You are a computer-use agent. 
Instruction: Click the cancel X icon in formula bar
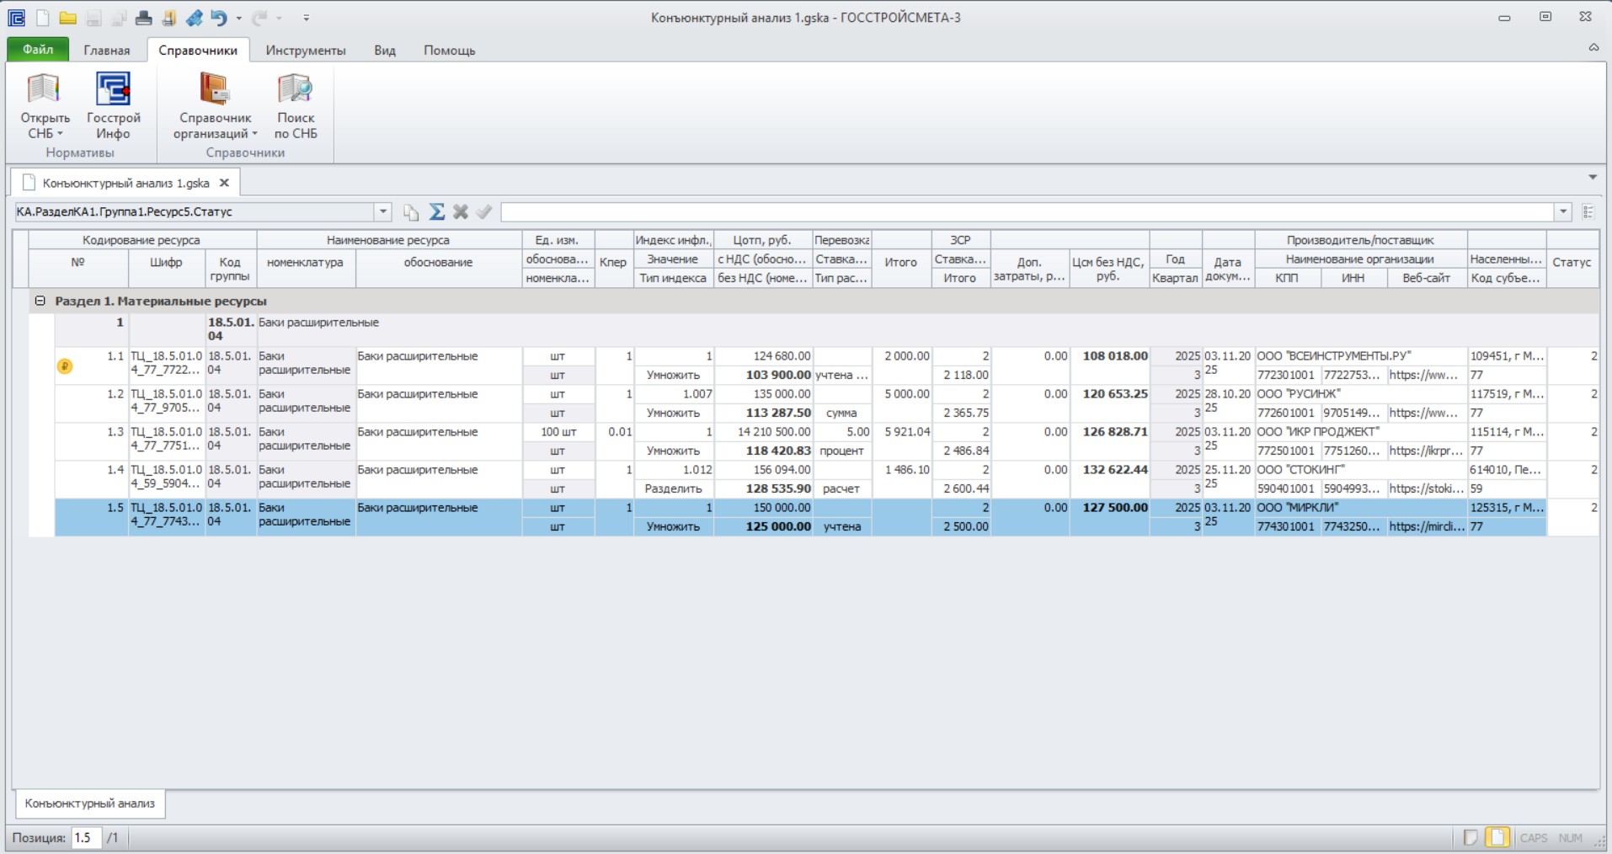coord(460,212)
